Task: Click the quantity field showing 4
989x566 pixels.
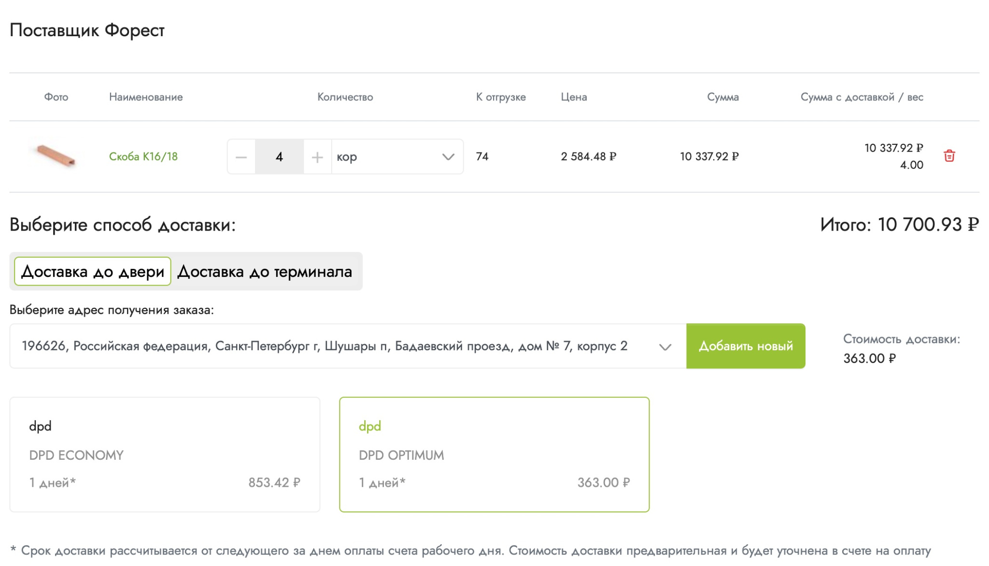Action: tap(279, 157)
